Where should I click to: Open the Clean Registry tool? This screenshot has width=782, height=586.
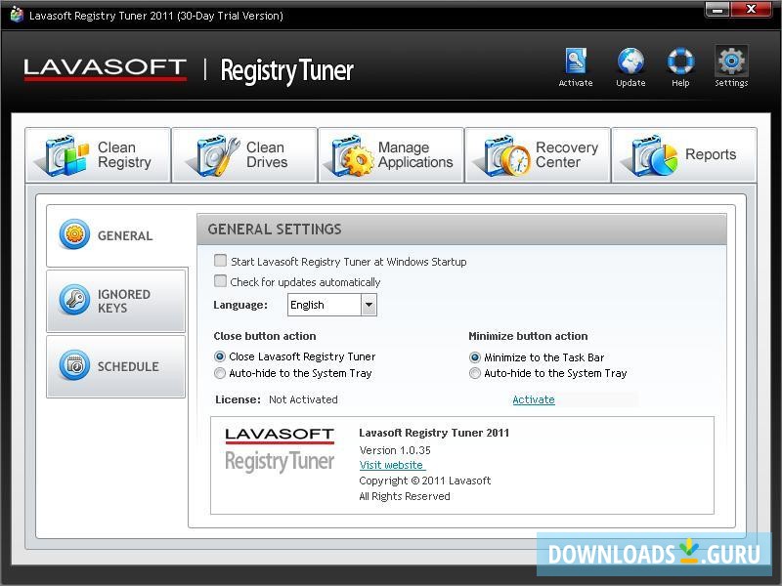pos(97,153)
